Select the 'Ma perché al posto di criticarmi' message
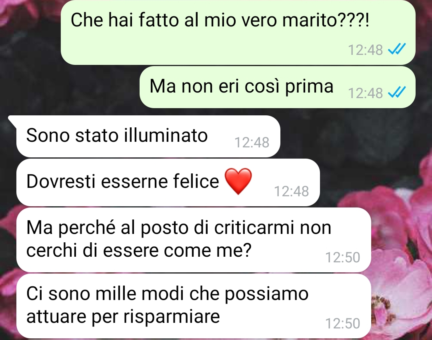This screenshot has height=340, width=432. 194,239
